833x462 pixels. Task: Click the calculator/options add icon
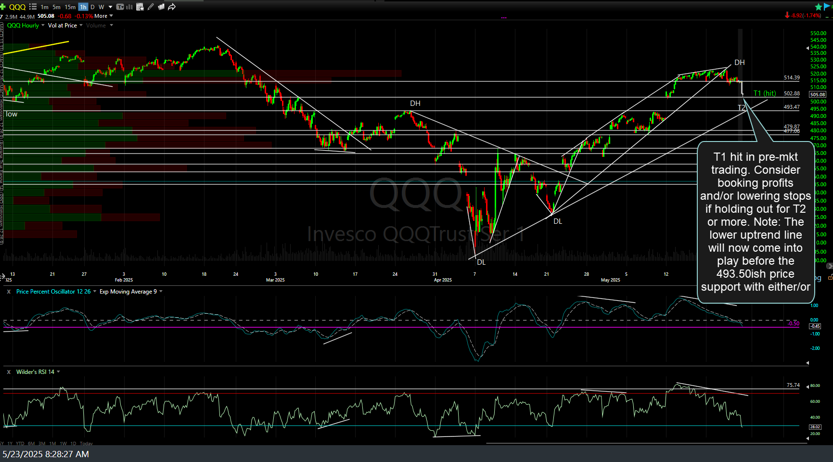pyautogui.click(x=140, y=6)
